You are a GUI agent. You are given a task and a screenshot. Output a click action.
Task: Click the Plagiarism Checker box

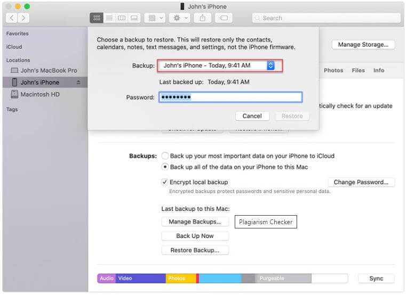point(266,222)
